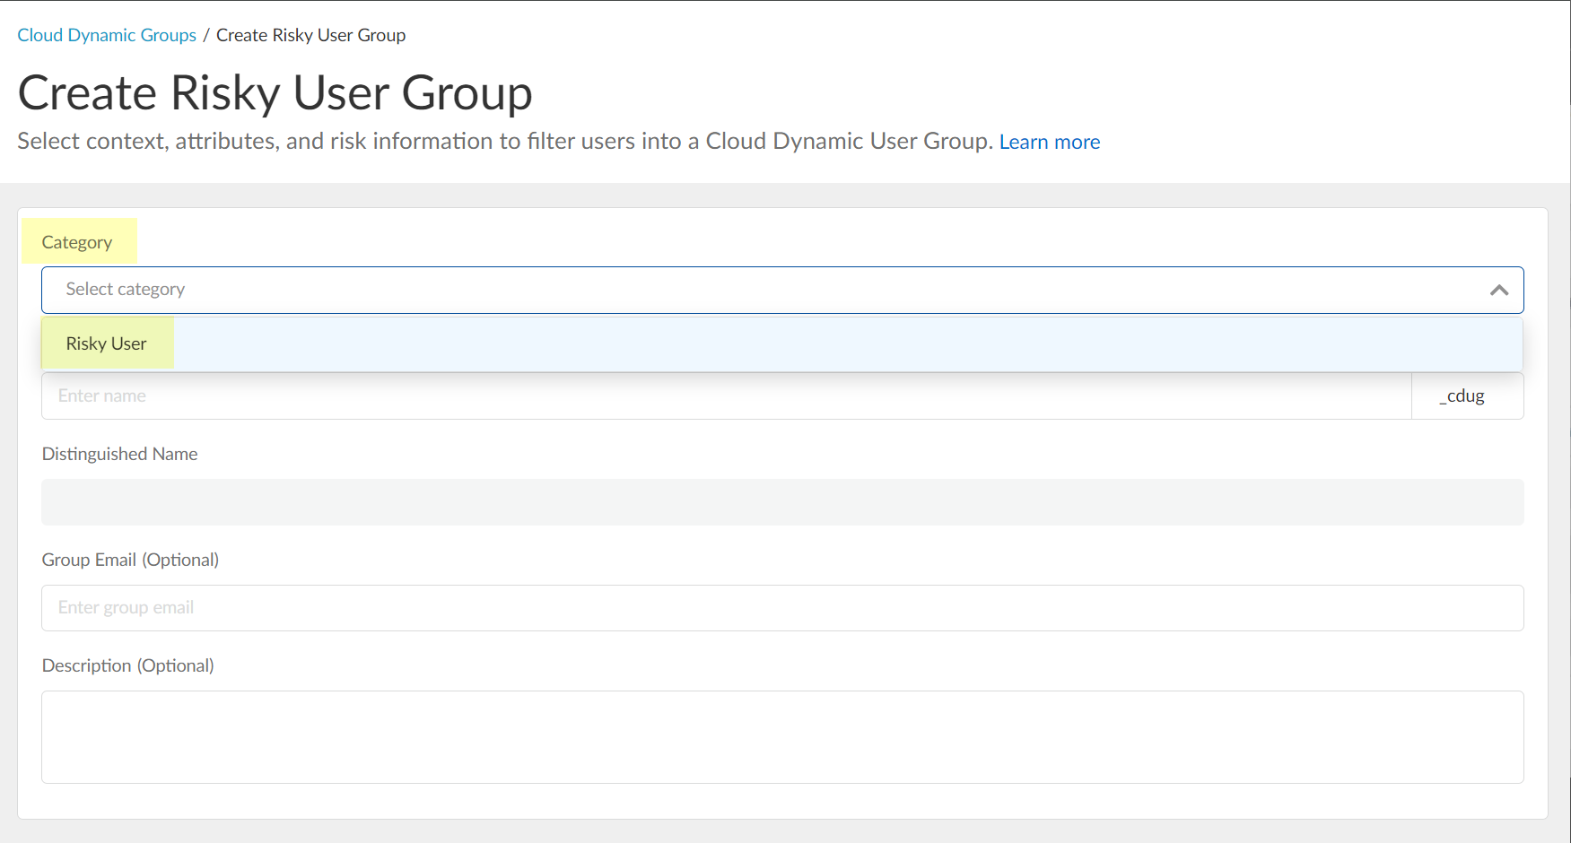Click the Distinguished Name label
Viewport: 1571px width, 843px height.
119,454
